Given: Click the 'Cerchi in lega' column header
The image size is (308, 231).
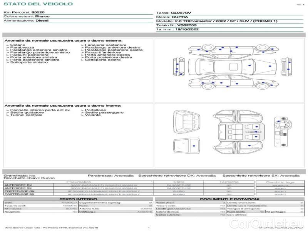Looking at the screenshot, I should coord(280,182).
